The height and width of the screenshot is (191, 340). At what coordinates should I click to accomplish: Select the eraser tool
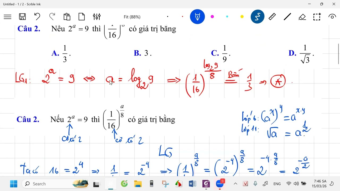(x=302, y=17)
